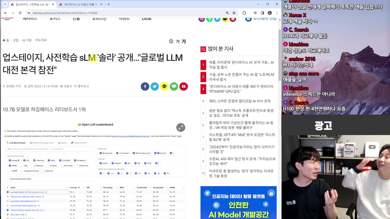Viewport: 390px width, 219px height.
Task: Open the tab search dropdown arrow
Action: 5,4
